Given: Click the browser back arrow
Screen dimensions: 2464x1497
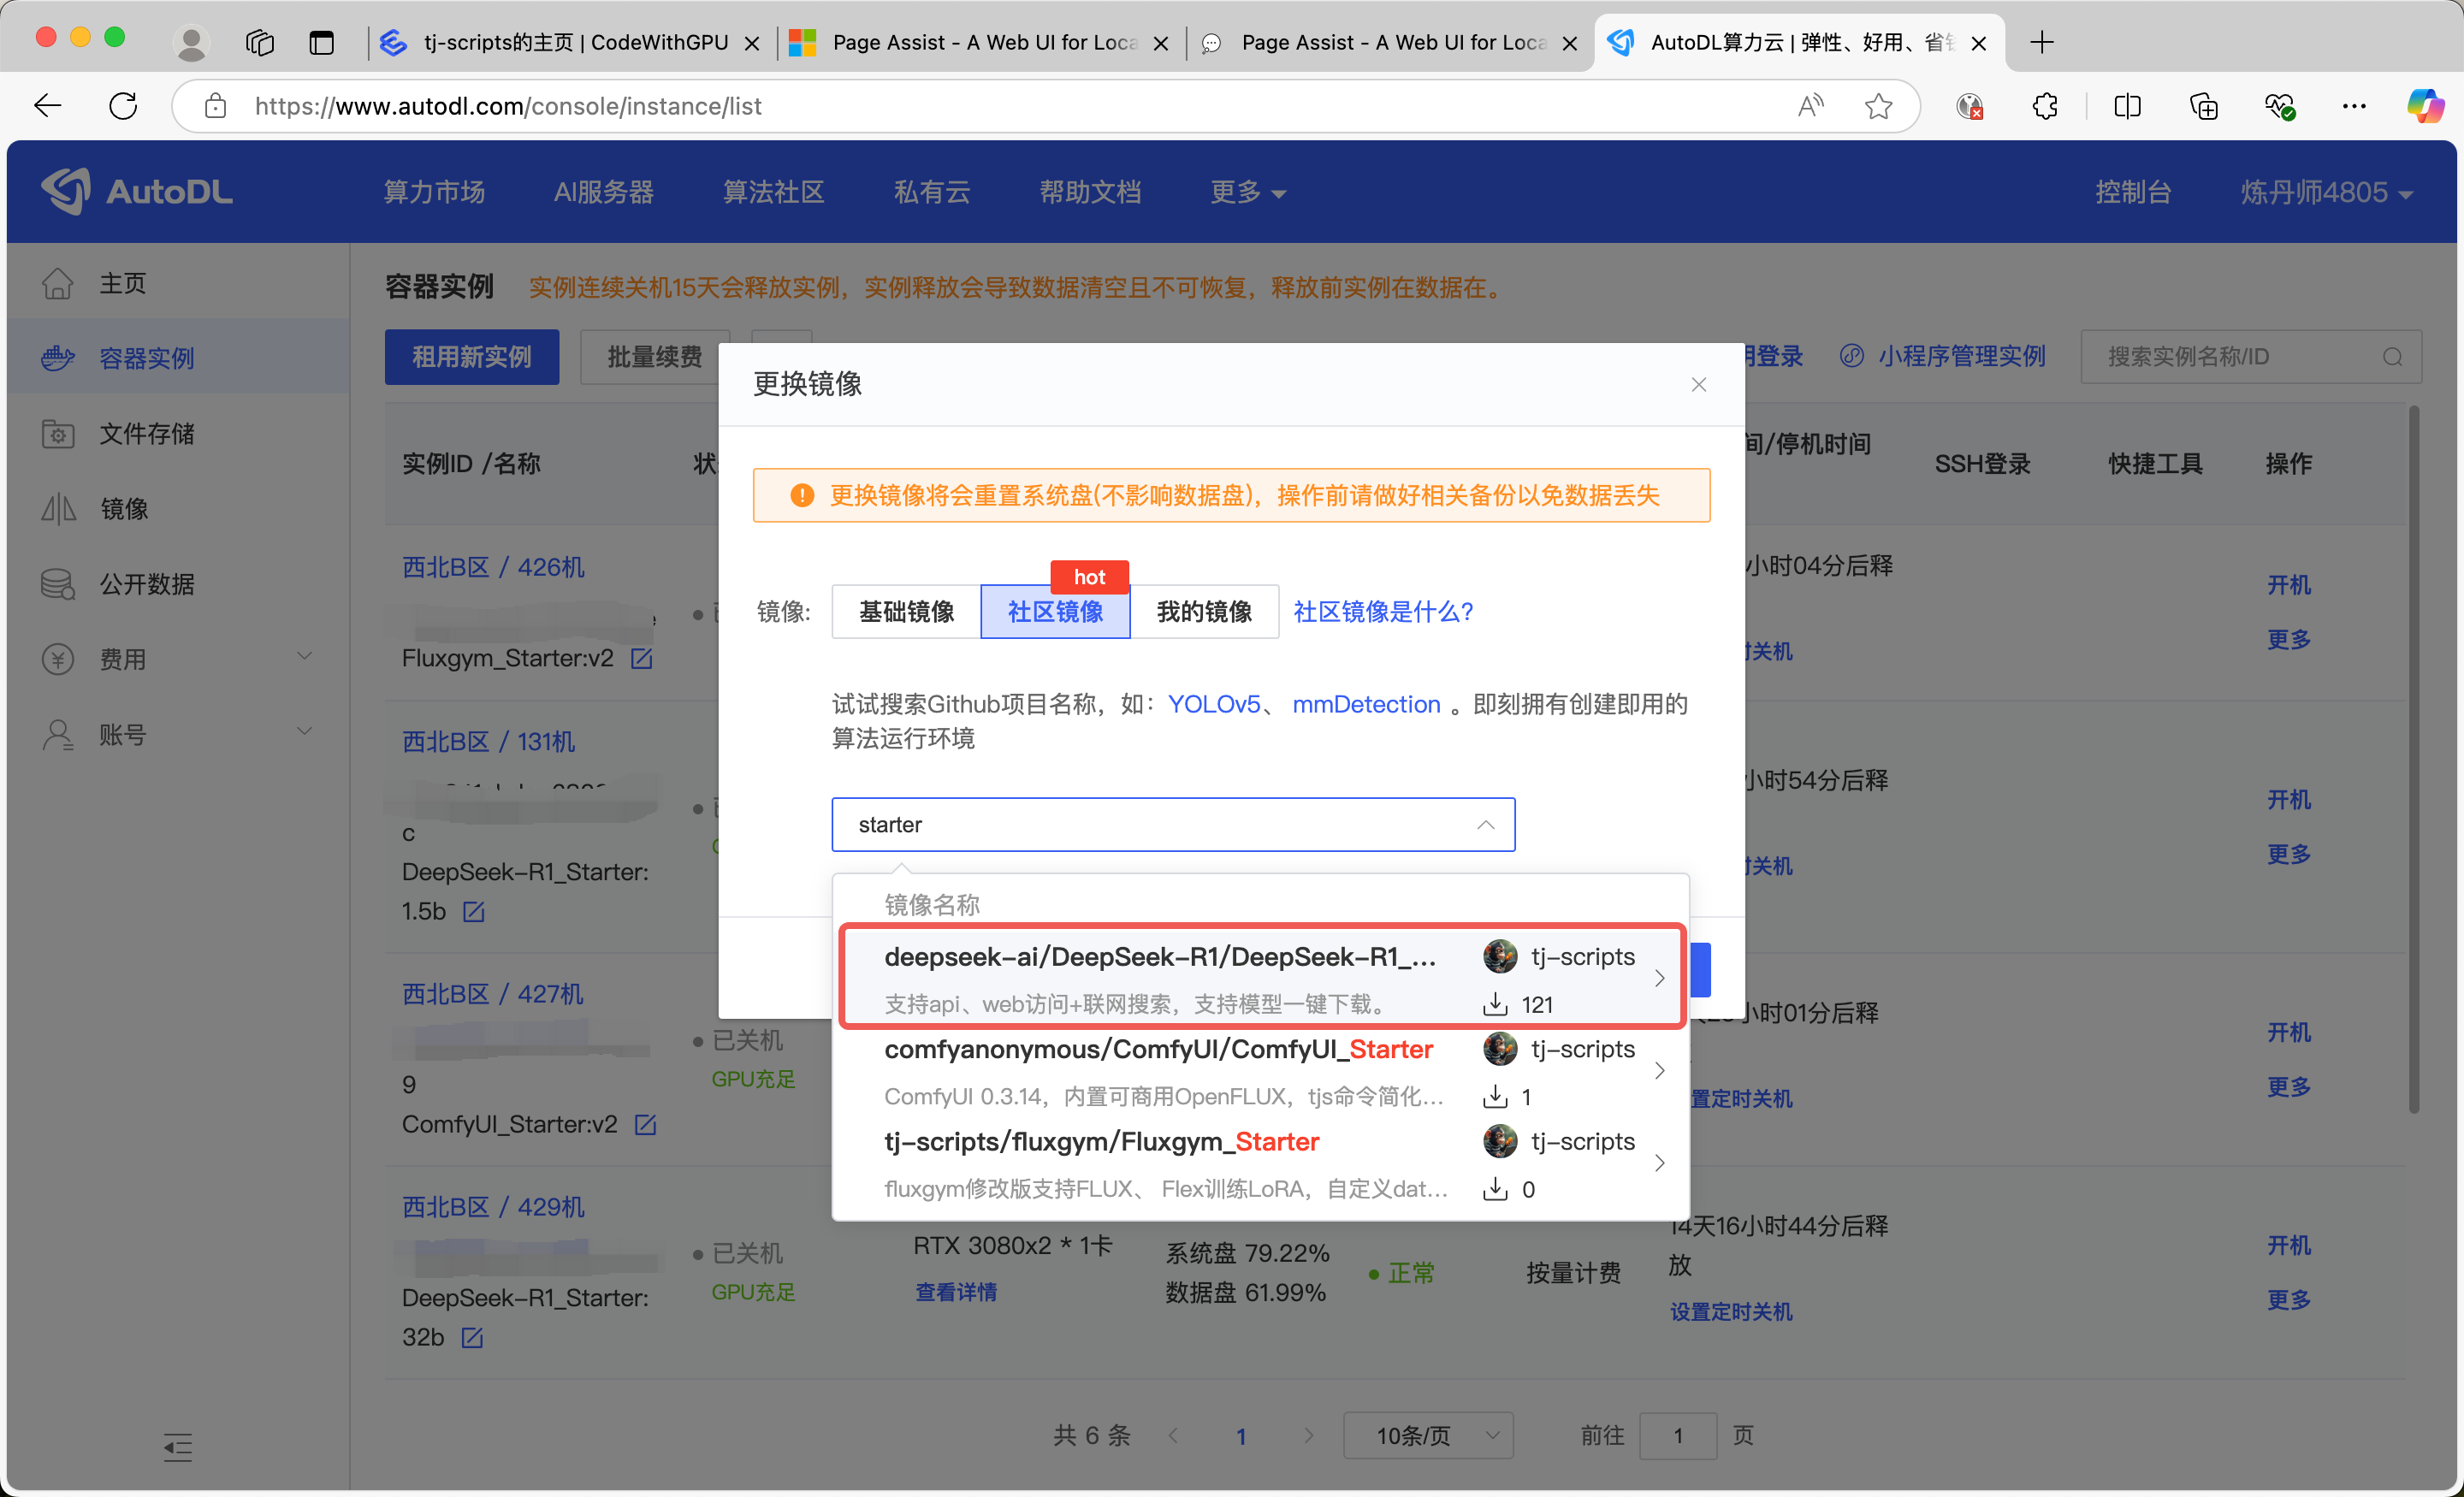Looking at the screenshot, I should click(48, 106).
